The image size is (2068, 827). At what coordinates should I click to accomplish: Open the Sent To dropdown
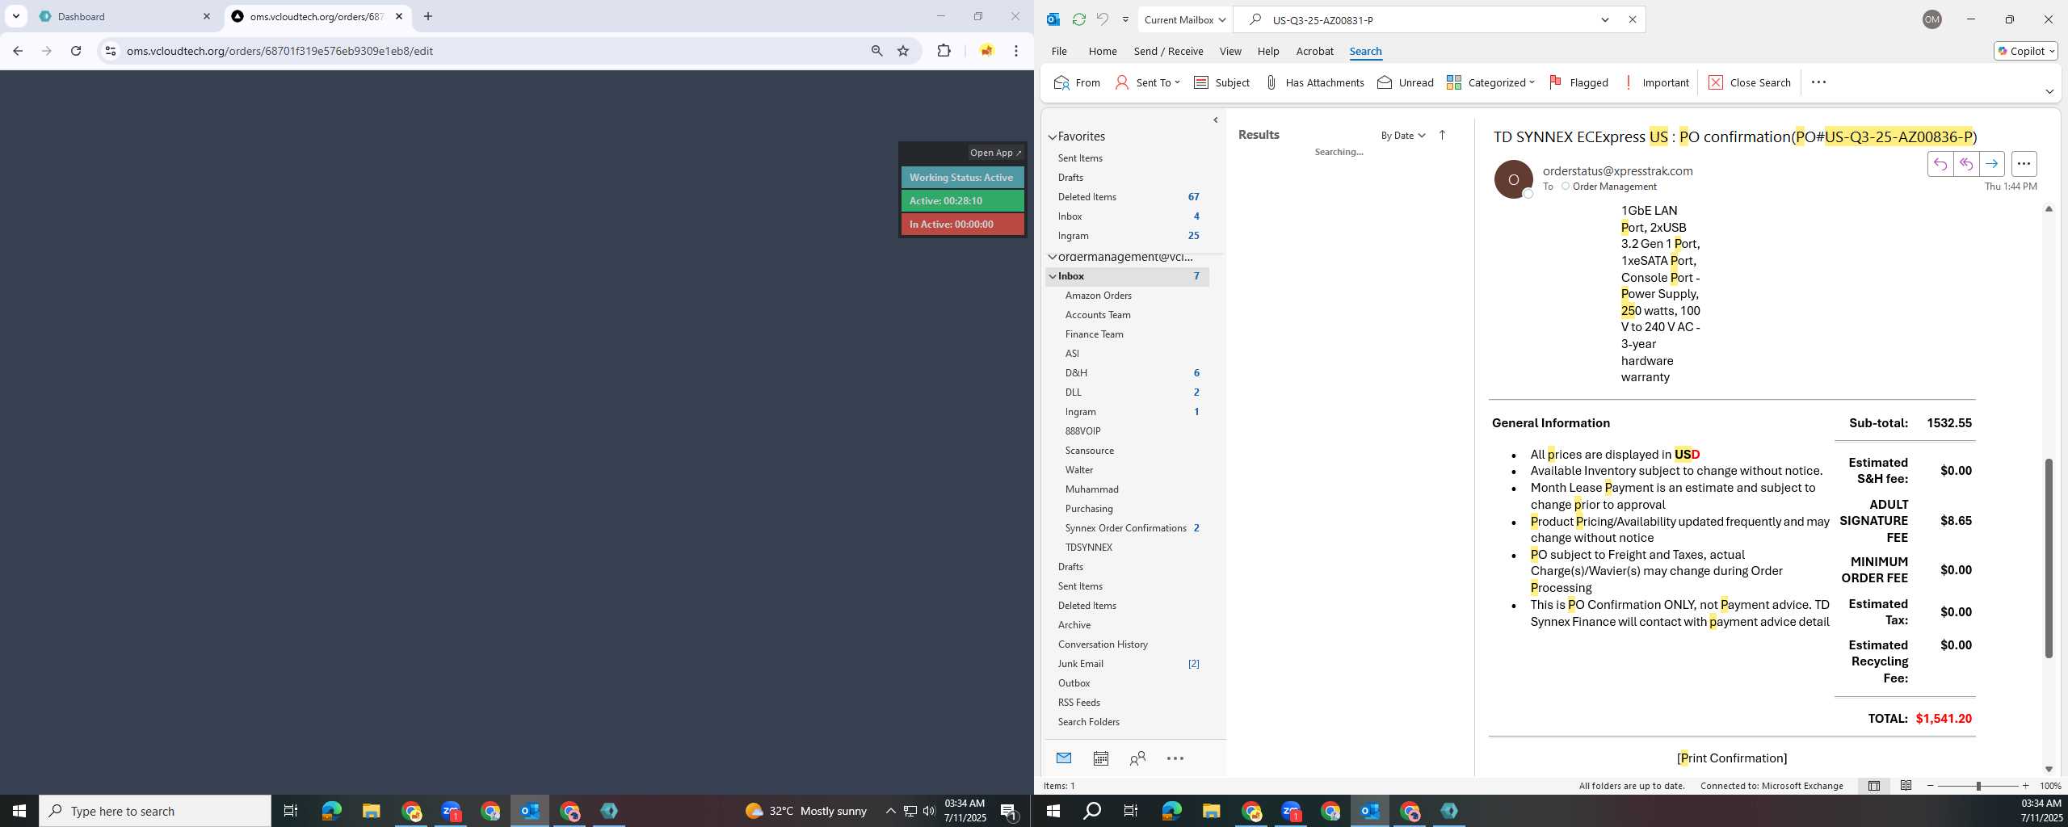coord(1148,82)
